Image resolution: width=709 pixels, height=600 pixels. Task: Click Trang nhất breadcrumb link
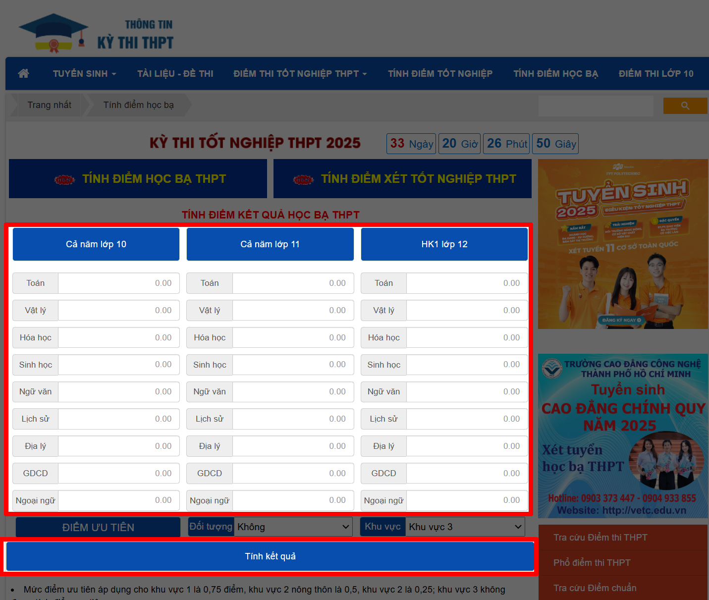coord(49,105)
